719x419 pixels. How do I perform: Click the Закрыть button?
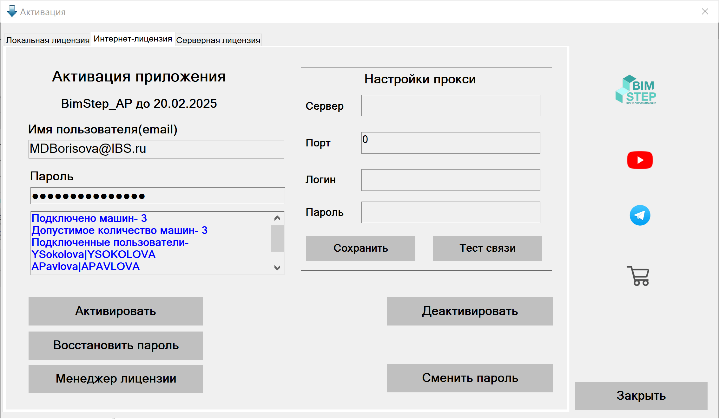(x=641, y=396)
